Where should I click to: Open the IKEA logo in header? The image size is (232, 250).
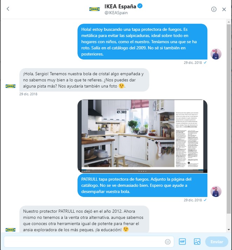pos(94,9)
